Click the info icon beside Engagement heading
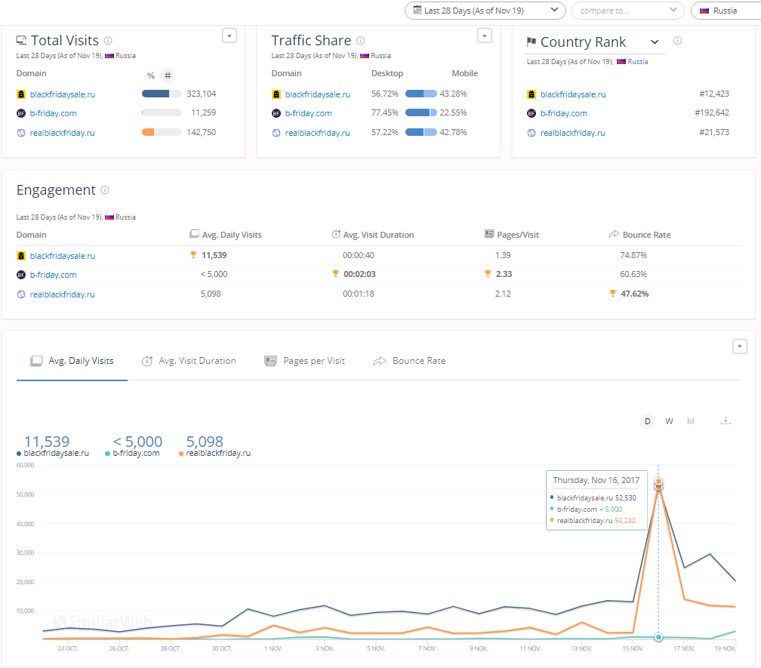Screen dimensions: 761x668 (105, 190)
